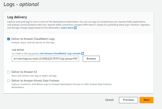This screenshot has width=162, height=109.
Task: Open the Learn more link
Action: tap(67, 28)
